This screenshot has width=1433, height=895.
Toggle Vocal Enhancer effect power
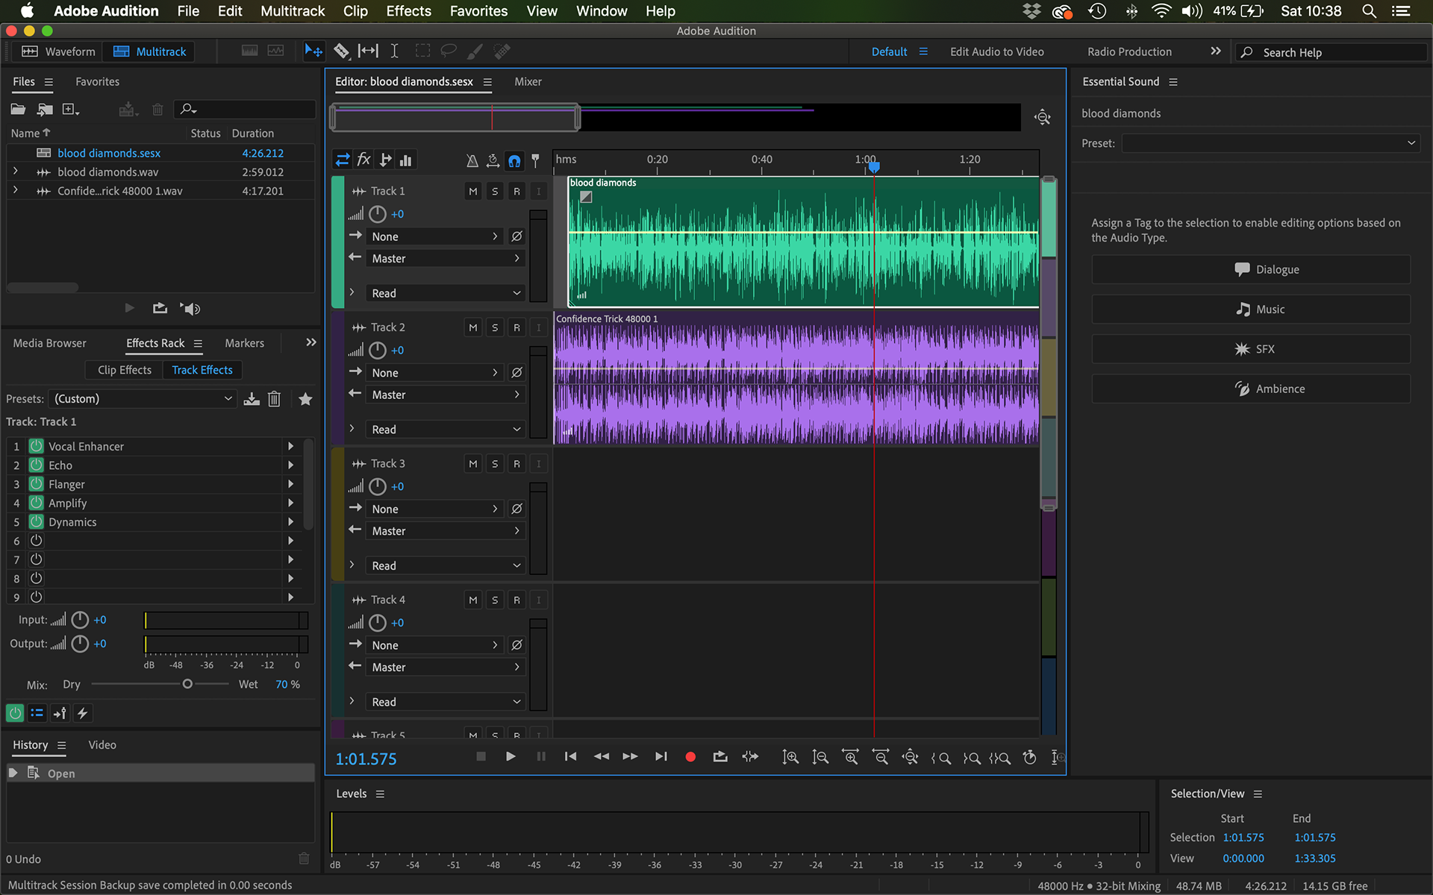point(36,446)
